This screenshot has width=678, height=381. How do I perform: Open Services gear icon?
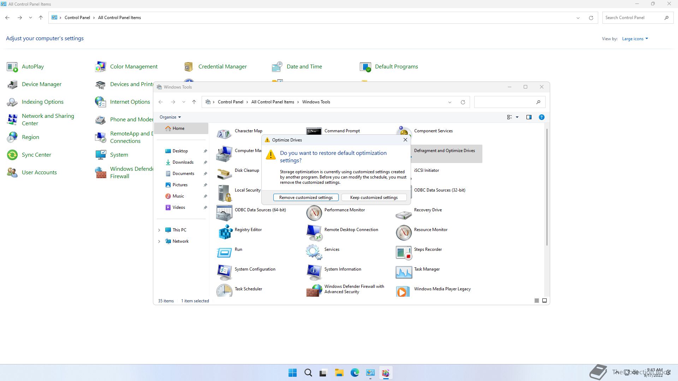(x=314, y=253)
